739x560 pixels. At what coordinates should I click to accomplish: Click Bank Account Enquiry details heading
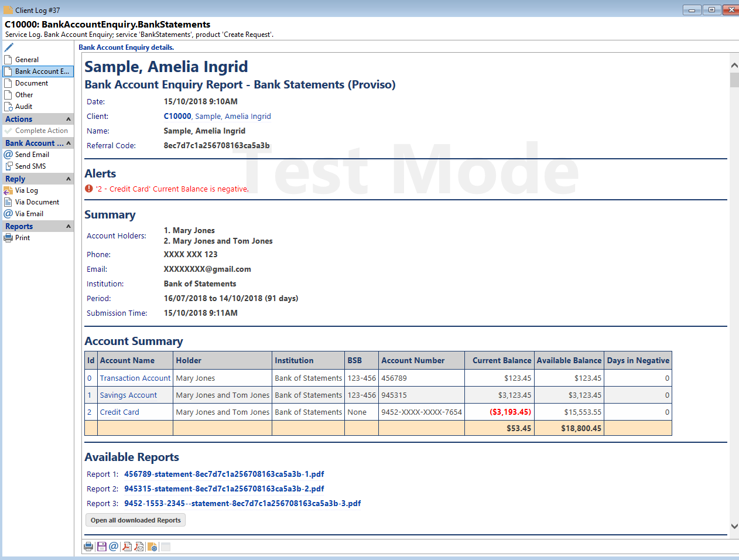pyautogui.click(x=126, y=47)
